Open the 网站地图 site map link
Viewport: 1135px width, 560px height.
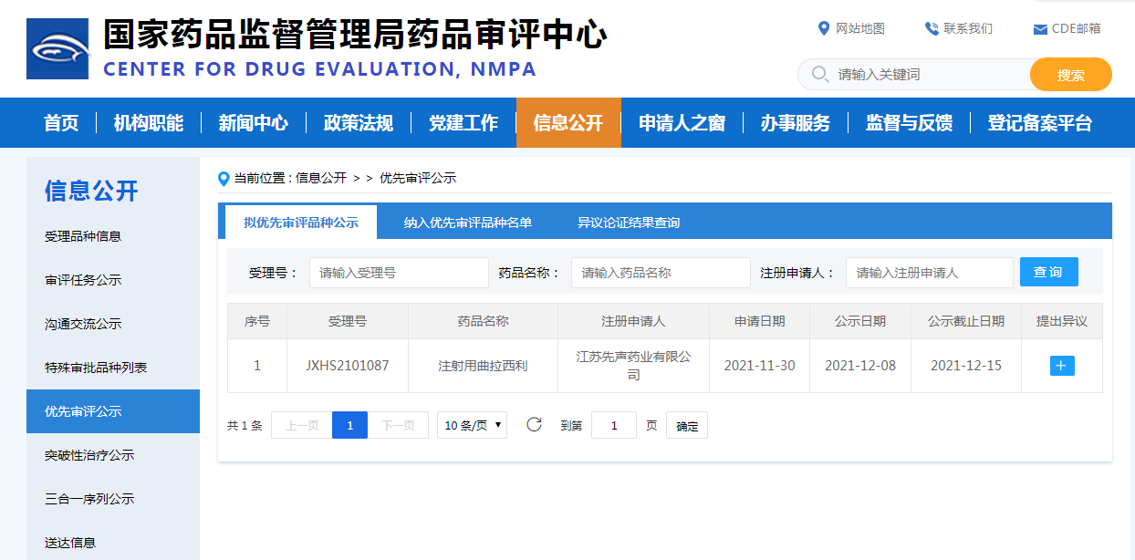[851, 28]
